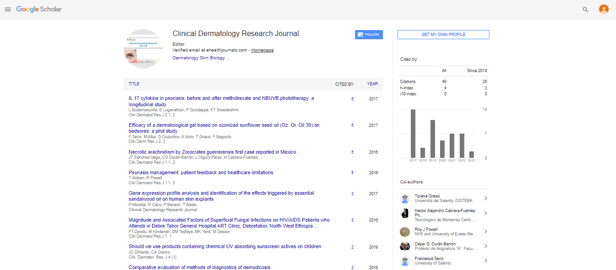This screenshot has height=270, width=616.
Task: Open Francesca Serio's avatar
Action: [x=405, y=261]
